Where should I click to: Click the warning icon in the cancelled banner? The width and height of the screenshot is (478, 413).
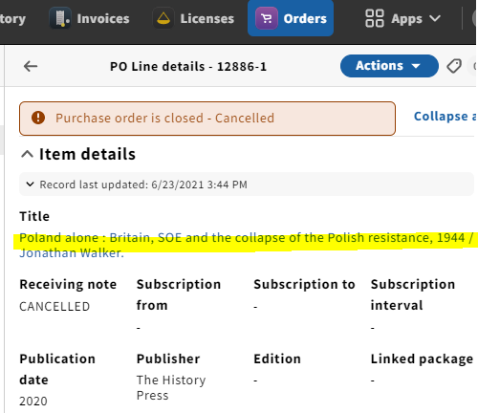38,118
